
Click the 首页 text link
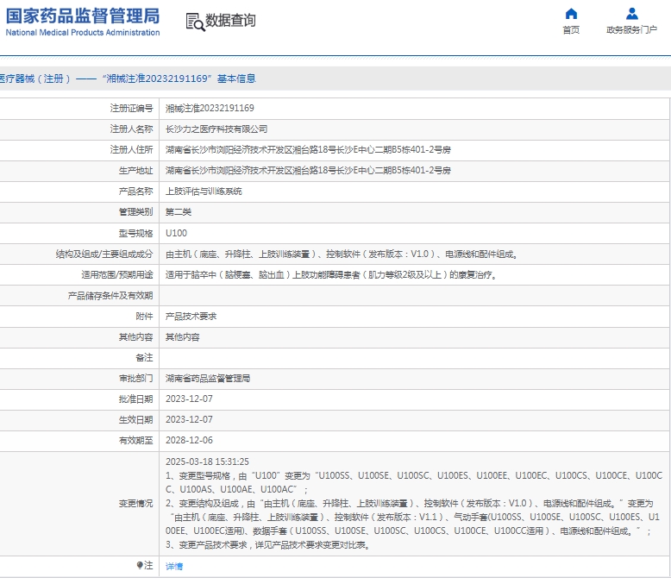[x=571, y=29]
